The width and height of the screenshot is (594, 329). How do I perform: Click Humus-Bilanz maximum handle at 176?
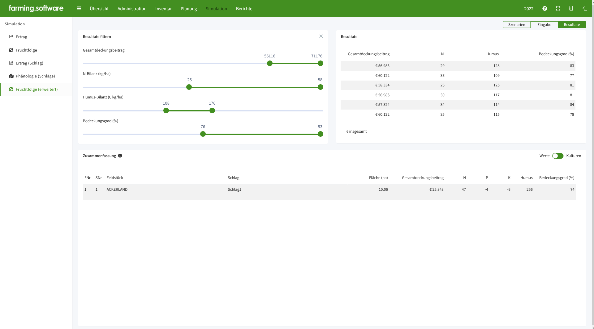click(x=212, y=110)
